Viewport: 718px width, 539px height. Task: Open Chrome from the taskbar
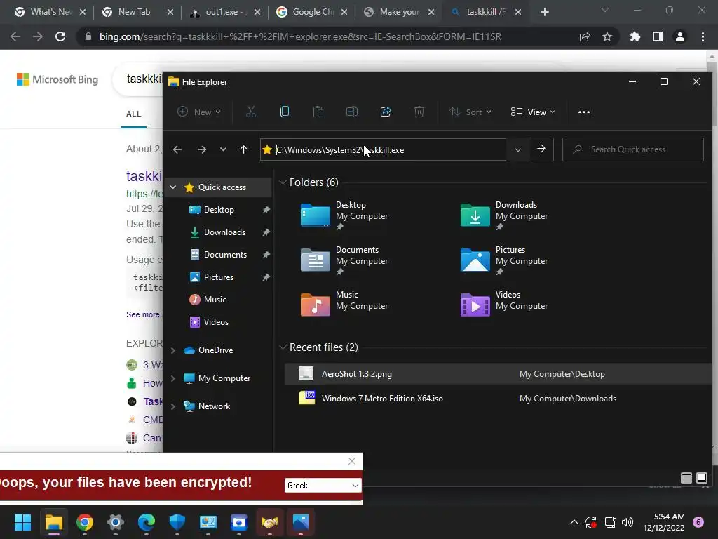(x=85, y=522)
